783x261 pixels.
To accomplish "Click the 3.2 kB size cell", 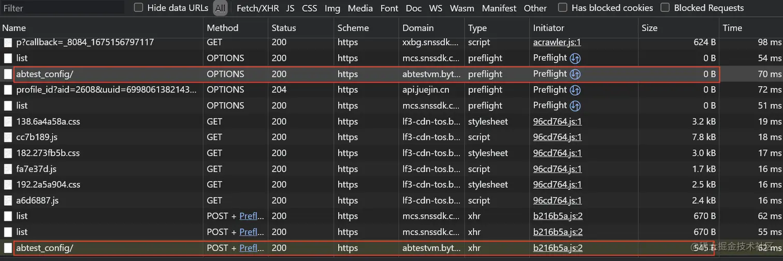I will tap(704, 122).
